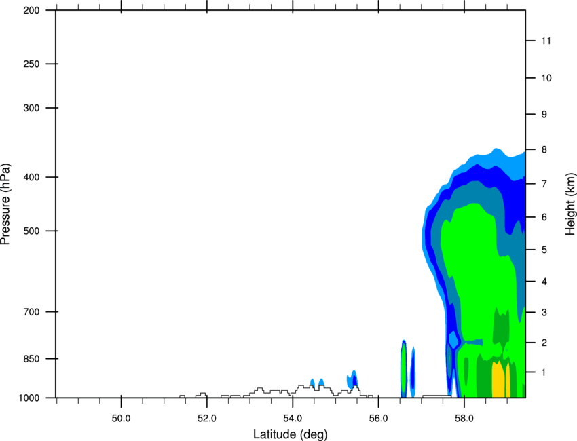Screen dimensions: 577x441
Task: Click the 7 km height label
Action: [544, 184]
